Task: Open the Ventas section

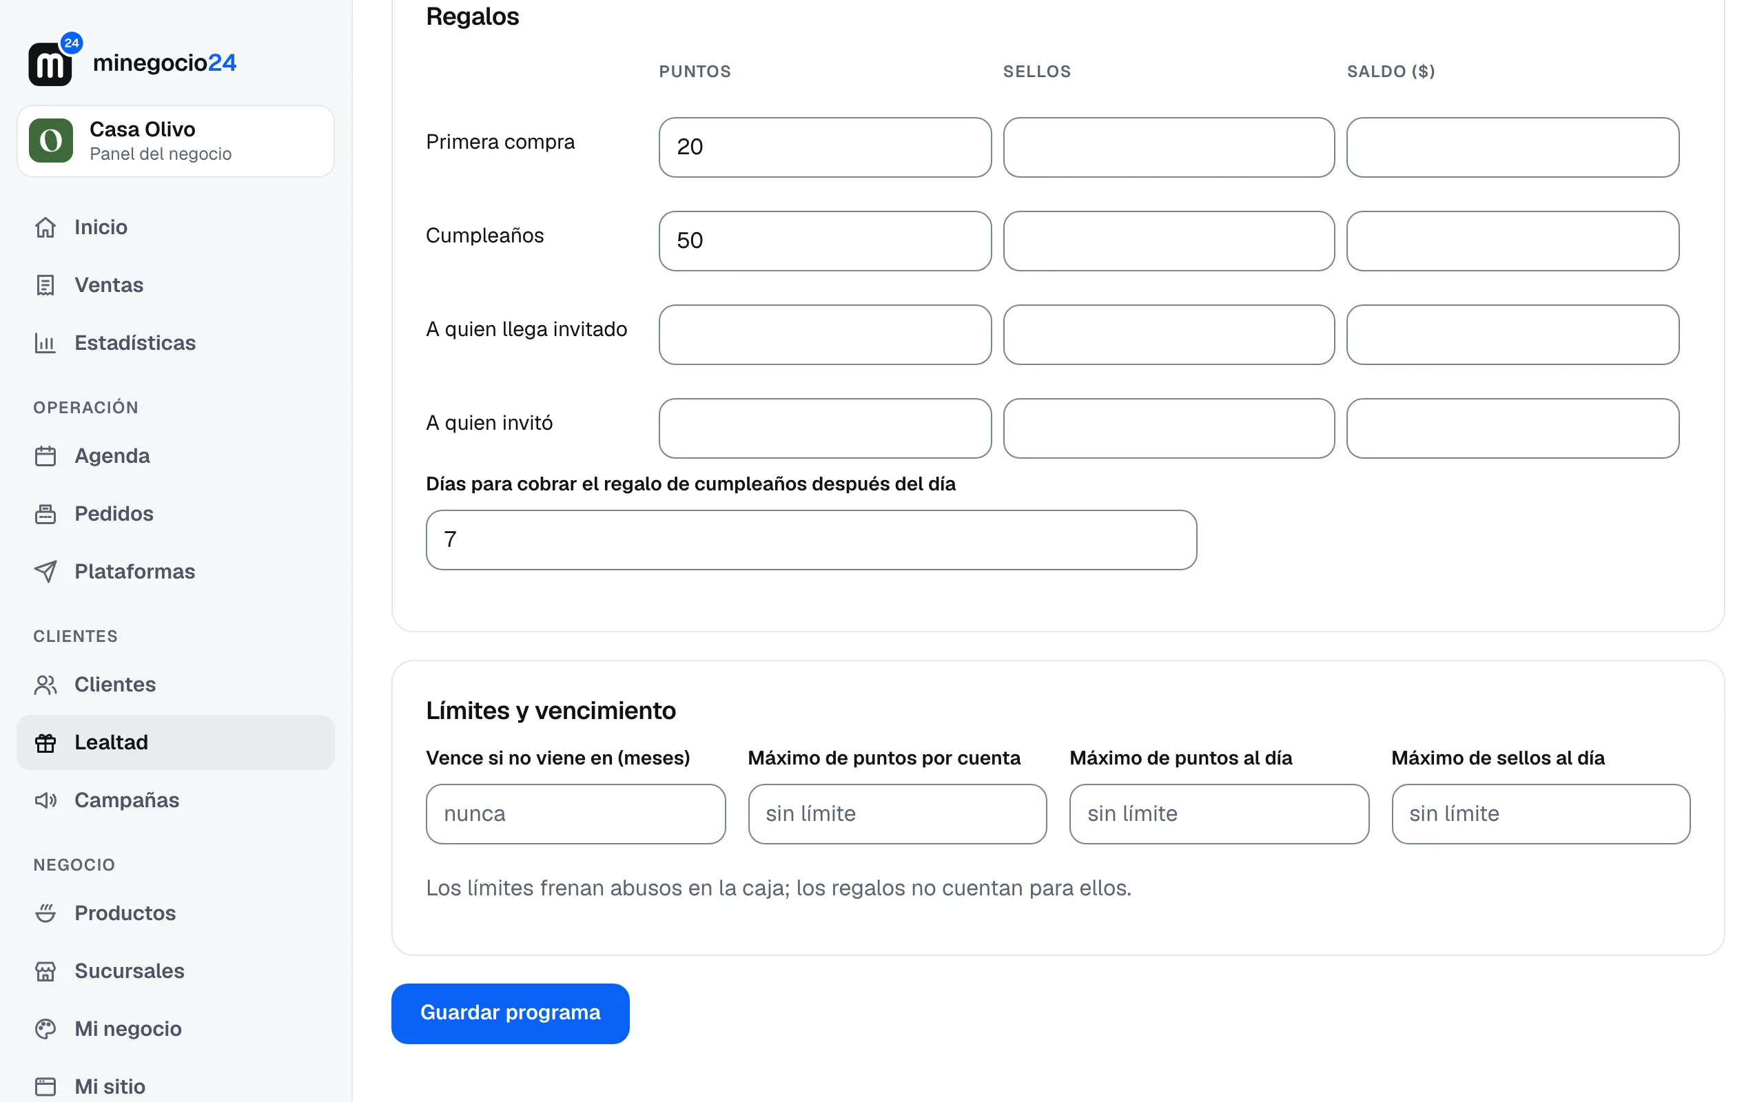Action: [176, 285]
